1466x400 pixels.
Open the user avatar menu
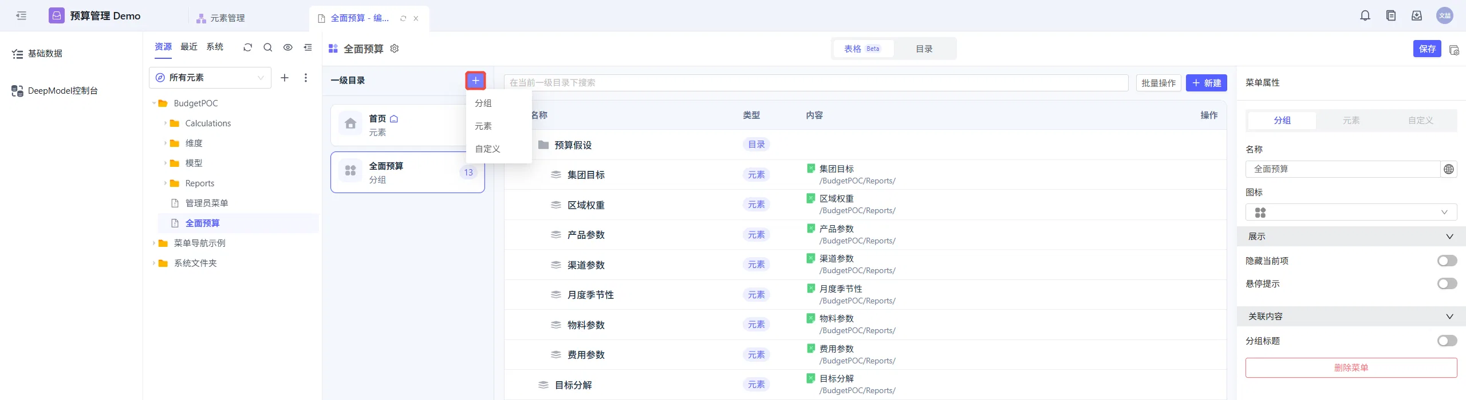click(x=1445, y=15)
